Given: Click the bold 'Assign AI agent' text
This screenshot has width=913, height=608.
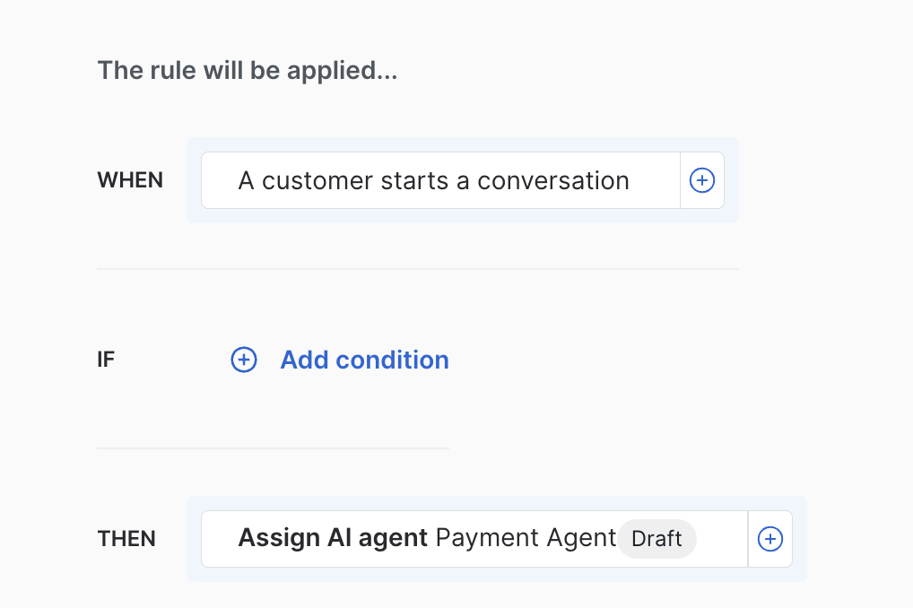Looking at the screenshot, I should [x=332, y=539].
